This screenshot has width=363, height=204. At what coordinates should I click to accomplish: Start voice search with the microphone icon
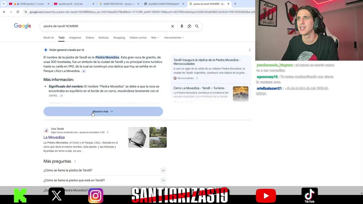(182, 26)
